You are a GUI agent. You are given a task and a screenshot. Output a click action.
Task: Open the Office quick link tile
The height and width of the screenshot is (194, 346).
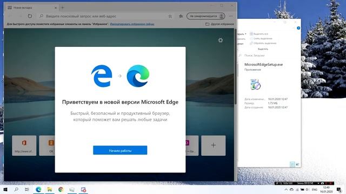24,145
